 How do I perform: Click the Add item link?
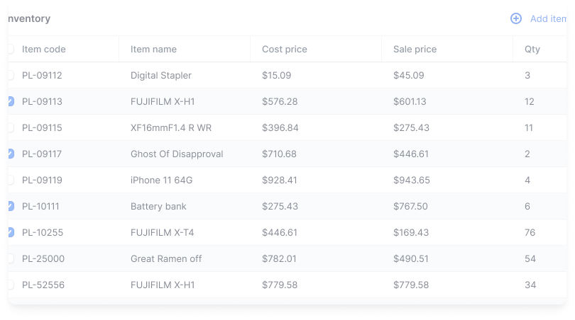pyautogui.click(x=548, y=18)
